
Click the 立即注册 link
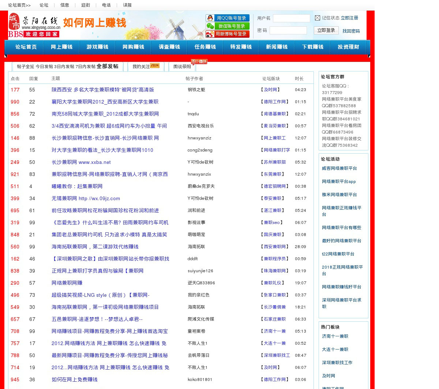tap(349, 18)
